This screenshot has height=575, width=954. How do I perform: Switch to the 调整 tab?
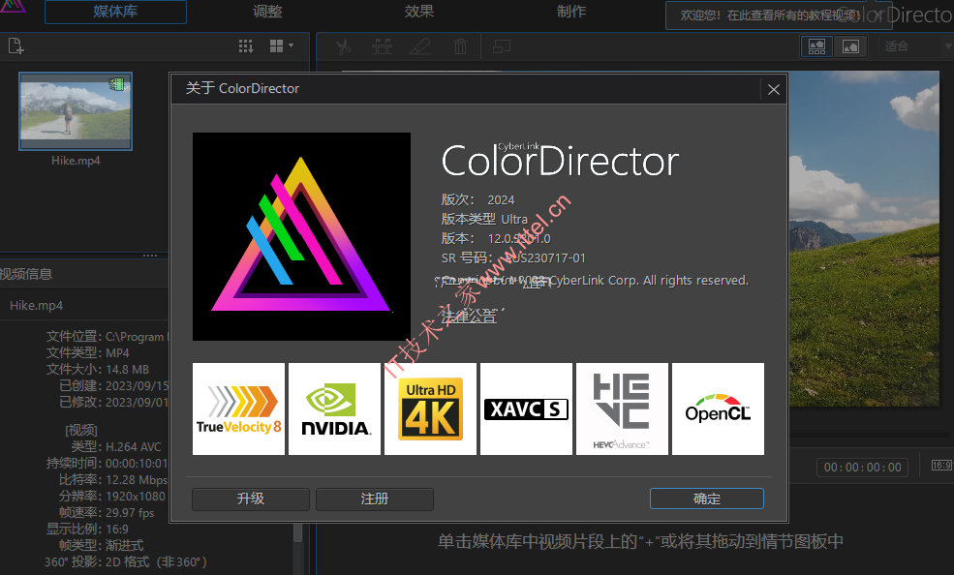[267, 12]
